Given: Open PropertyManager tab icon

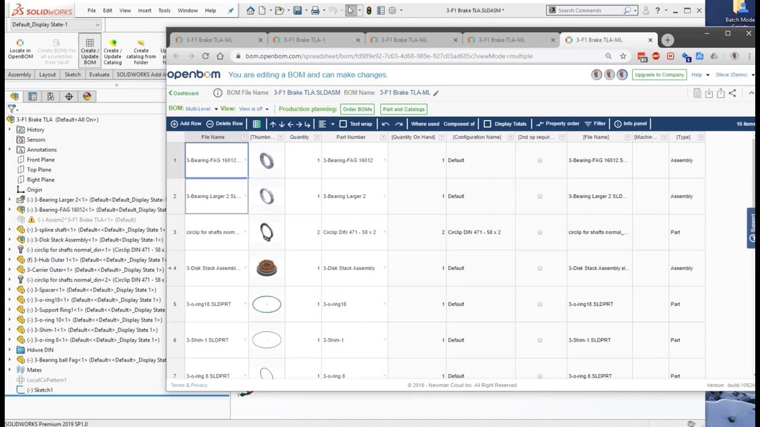Looking at the screenshot, I should (x=33, y=97).
